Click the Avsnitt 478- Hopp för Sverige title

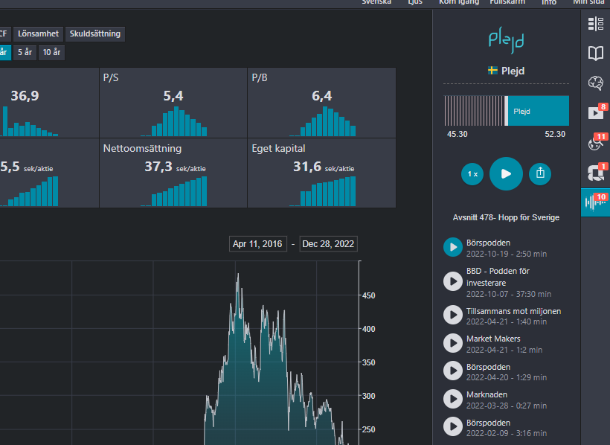point(506,217)
